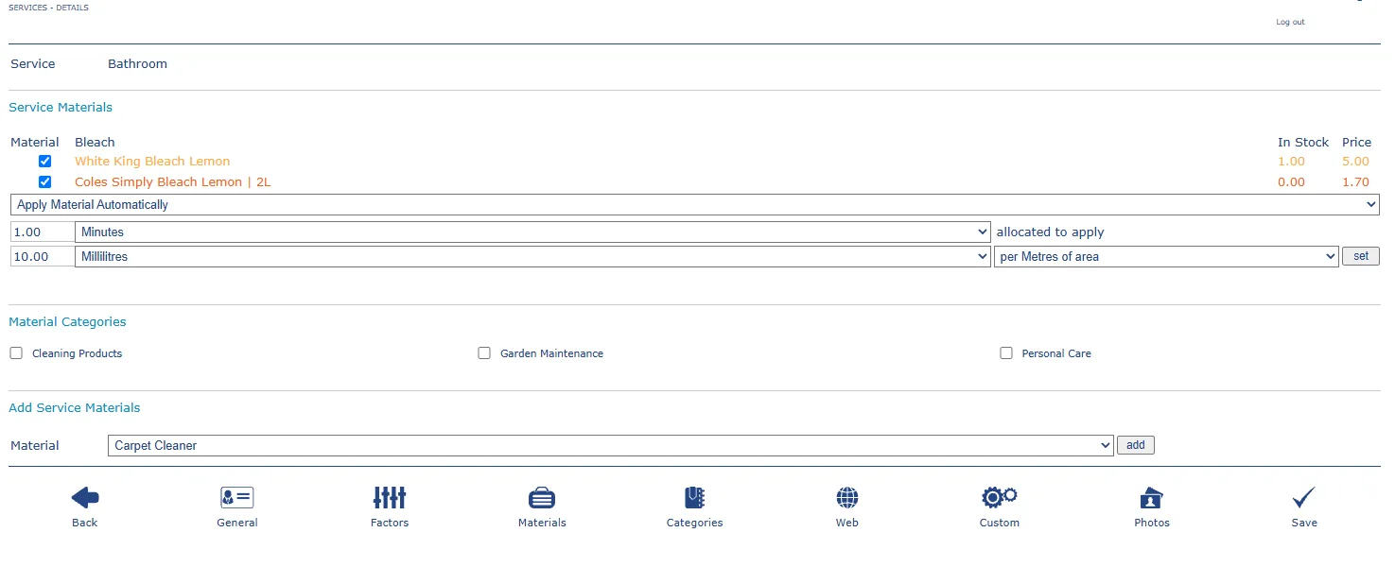This screenshot has width=1395, height=584.
Task: Open the Categories notebook icon
Action: tap(695, 497)
